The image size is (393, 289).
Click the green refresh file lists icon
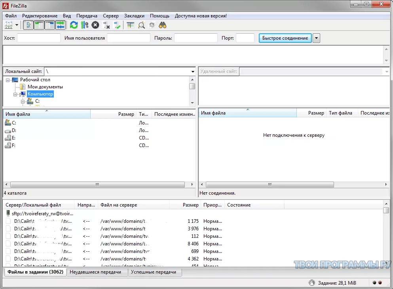pos(74,25)
